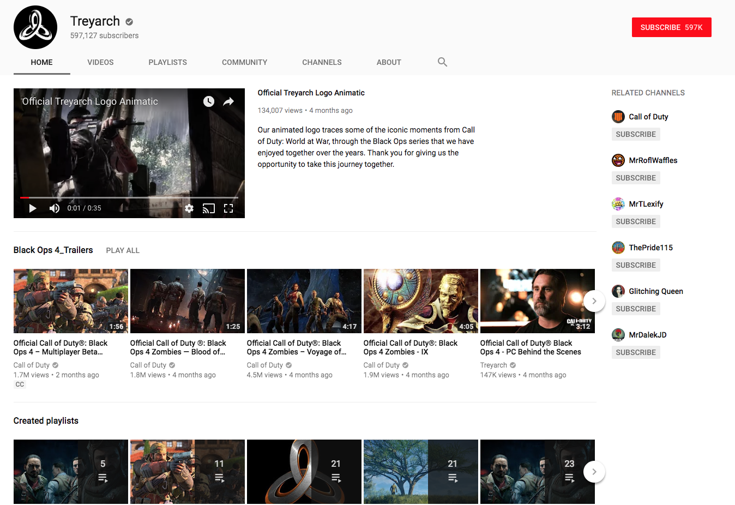Click the verified badge next to Treyarch
Viewport: 735px width, 505px height.
129,22
